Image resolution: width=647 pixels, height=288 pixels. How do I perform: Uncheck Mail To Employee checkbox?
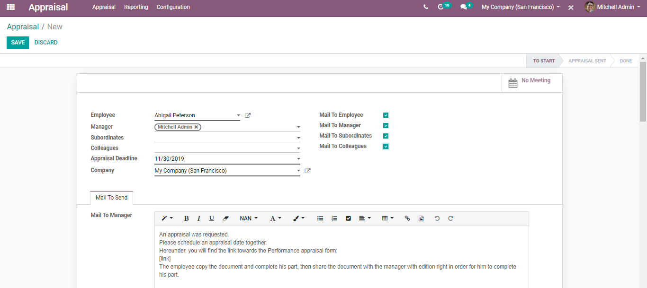[386, 115]
